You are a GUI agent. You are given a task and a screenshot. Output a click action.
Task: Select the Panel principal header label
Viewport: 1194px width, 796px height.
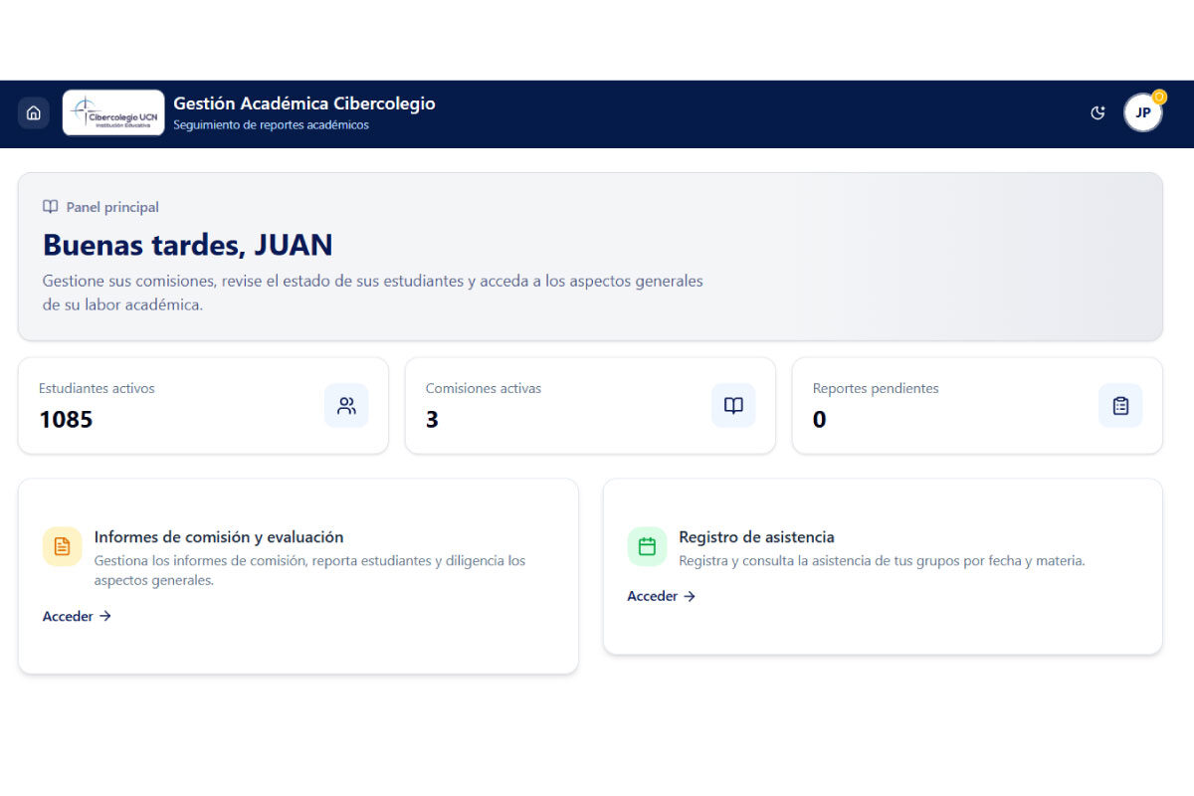point(111,206)
